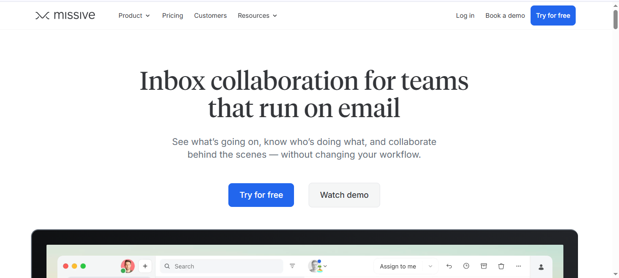Click the reply arrow icon in the toolbar

(449, 266)
